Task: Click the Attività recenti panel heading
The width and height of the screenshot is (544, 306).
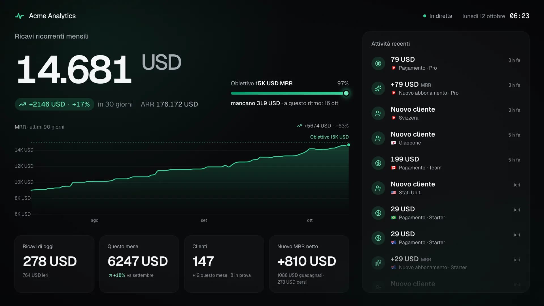Action: click(390, 44)
